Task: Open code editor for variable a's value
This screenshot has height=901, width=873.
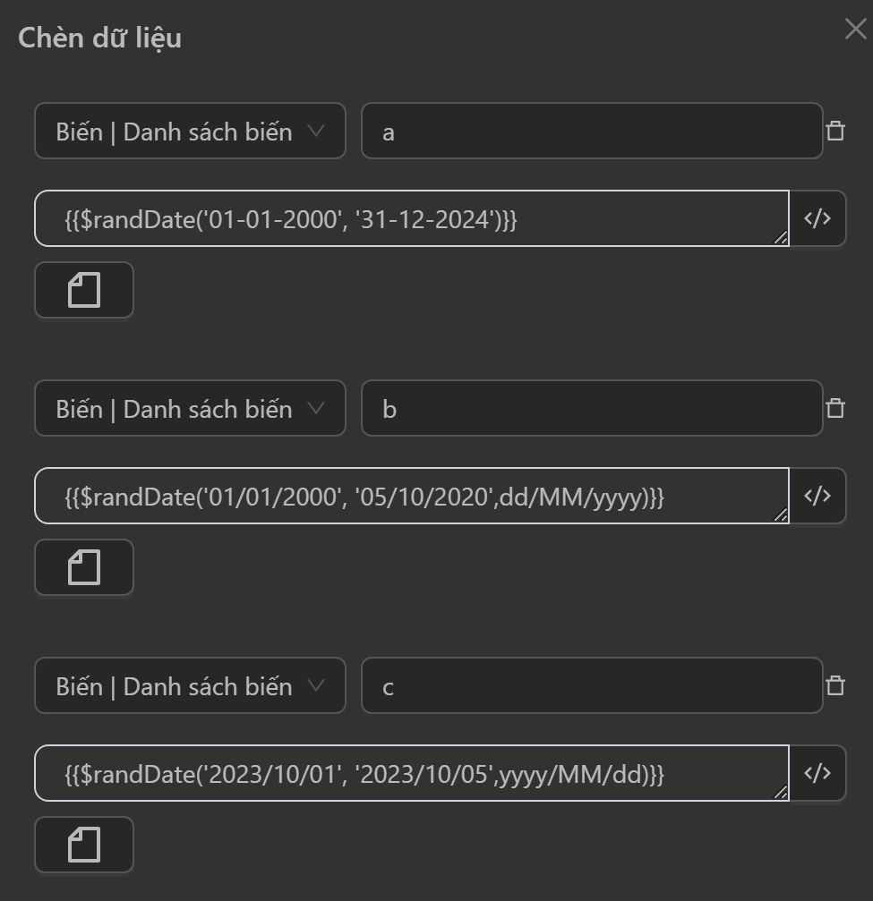Action: pyautogui.click(x=817, y=218)
